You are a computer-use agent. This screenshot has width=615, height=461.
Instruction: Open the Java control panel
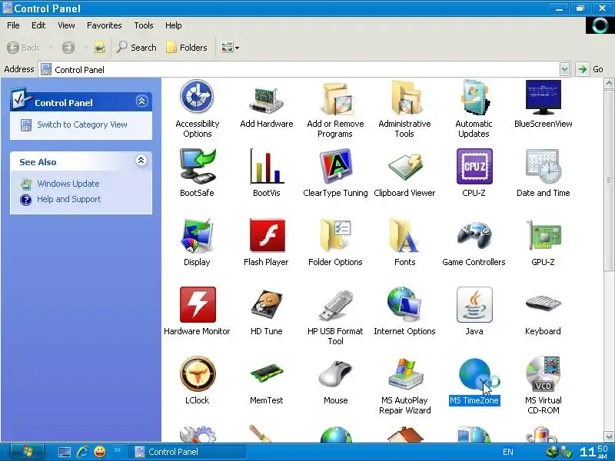click(x=474, y=311)
